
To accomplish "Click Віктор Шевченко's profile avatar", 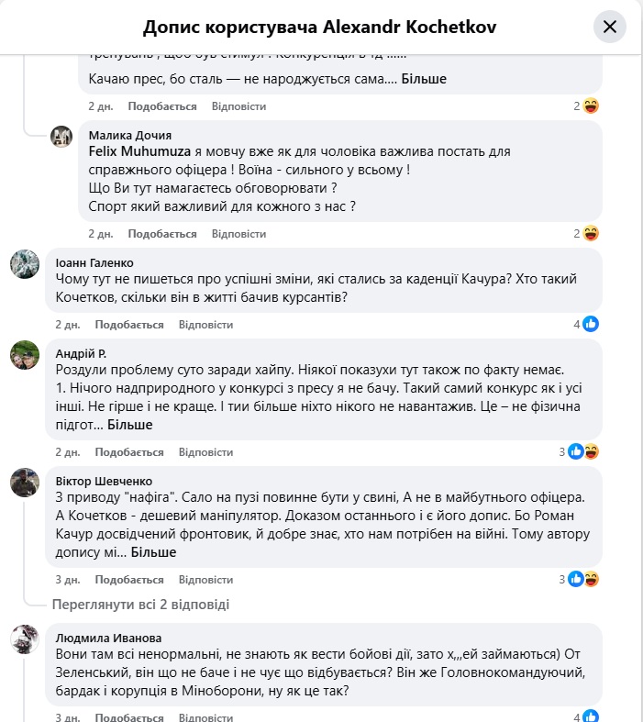I will point(24,482).
